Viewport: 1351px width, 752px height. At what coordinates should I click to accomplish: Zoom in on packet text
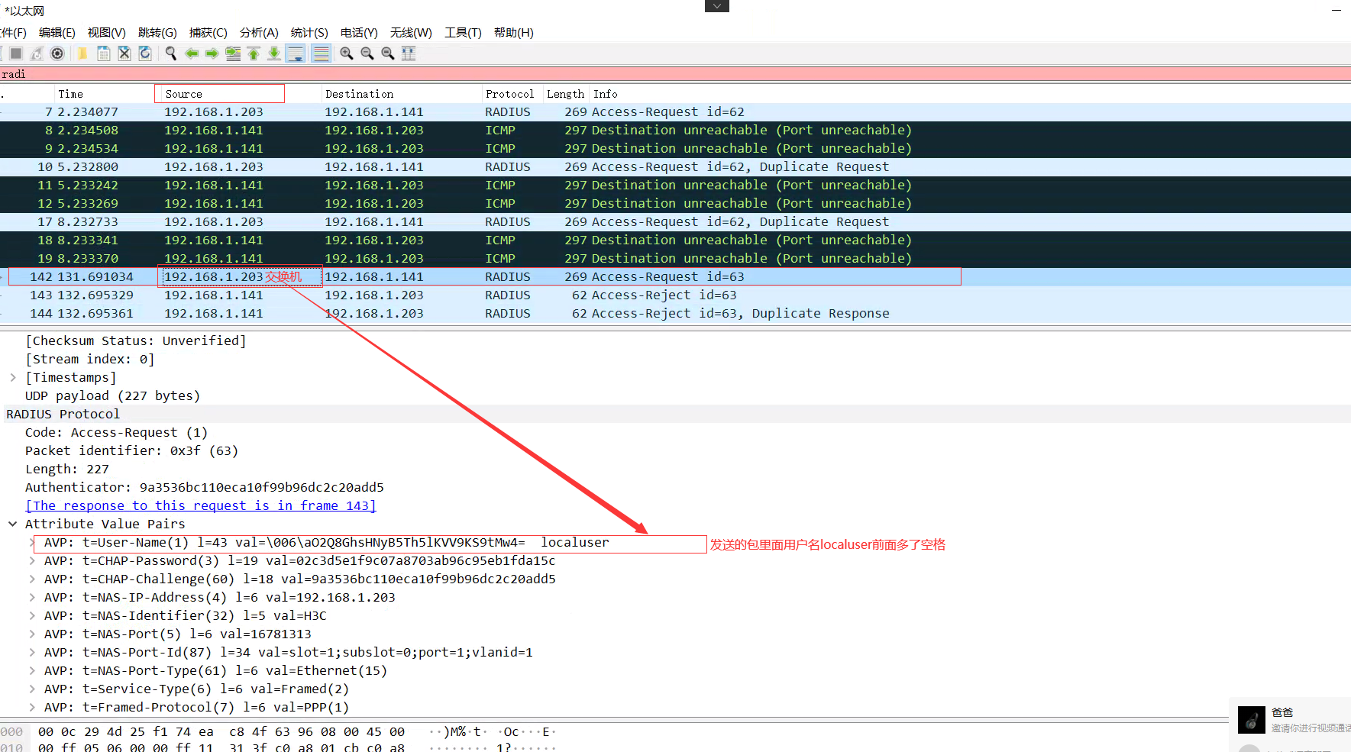pyautogui.click(x=347, y=53)
